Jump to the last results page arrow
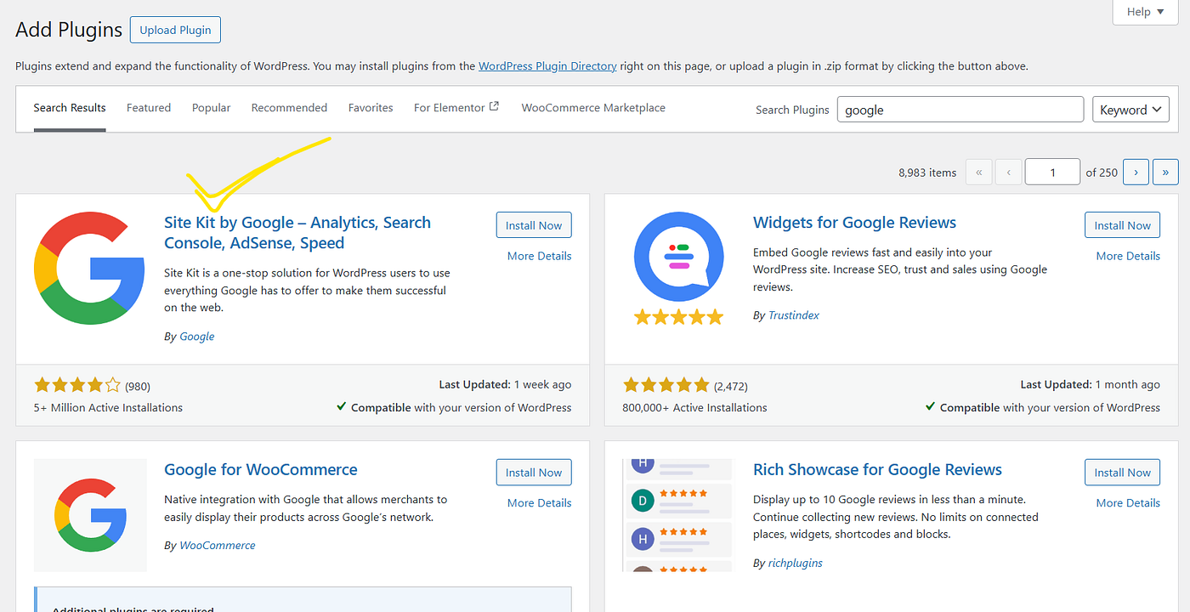 (1165, 172)
